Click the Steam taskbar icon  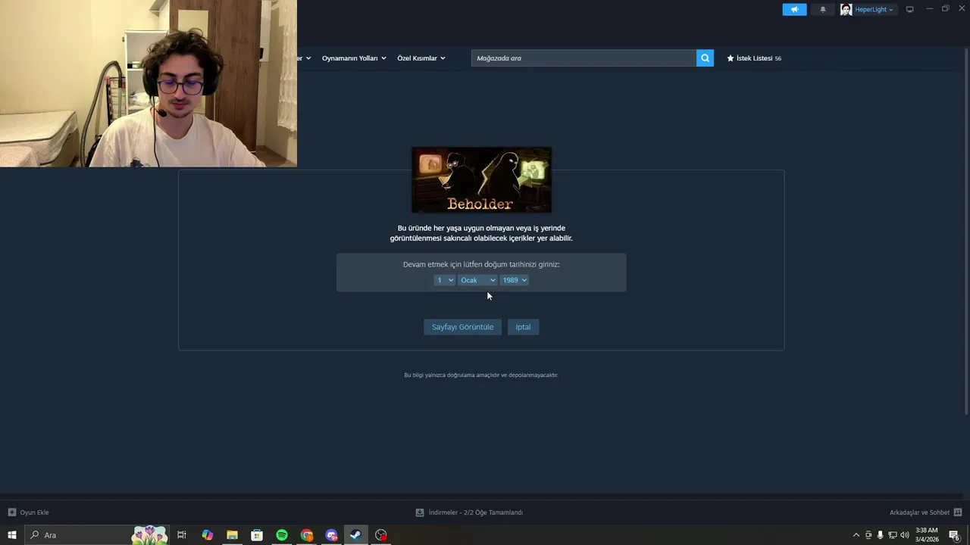(x=355, y=535)
